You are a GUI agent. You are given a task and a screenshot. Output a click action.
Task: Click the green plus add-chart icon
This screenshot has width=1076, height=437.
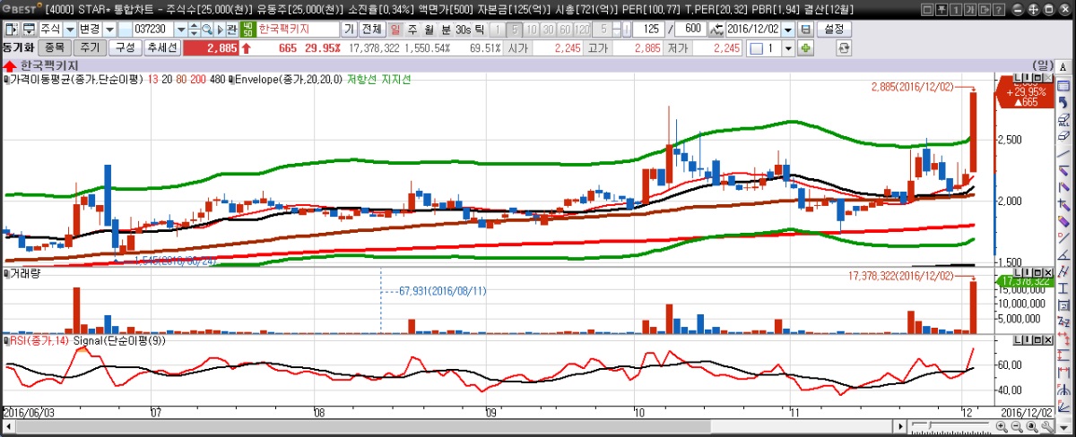pyautogui.click(x=805, y=47)
